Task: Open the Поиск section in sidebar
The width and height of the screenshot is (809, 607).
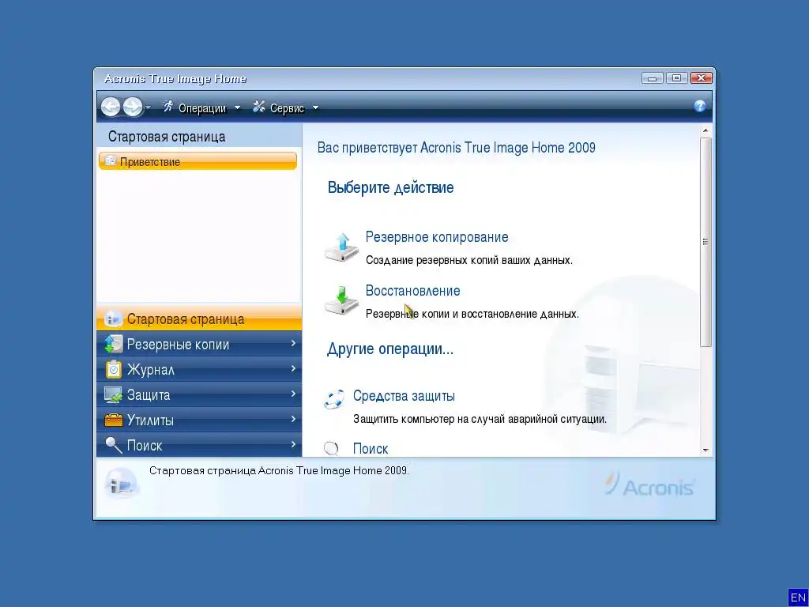Action: point(198,444)
